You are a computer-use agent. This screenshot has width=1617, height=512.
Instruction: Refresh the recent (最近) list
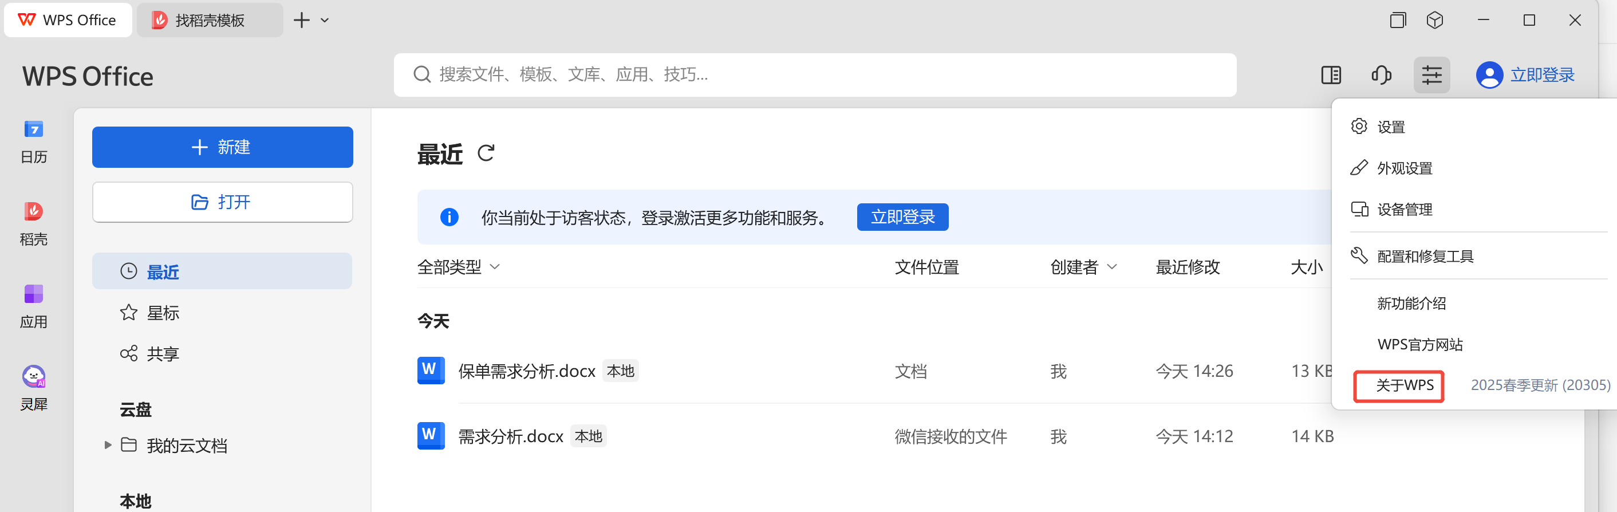(x=486, y=153)
